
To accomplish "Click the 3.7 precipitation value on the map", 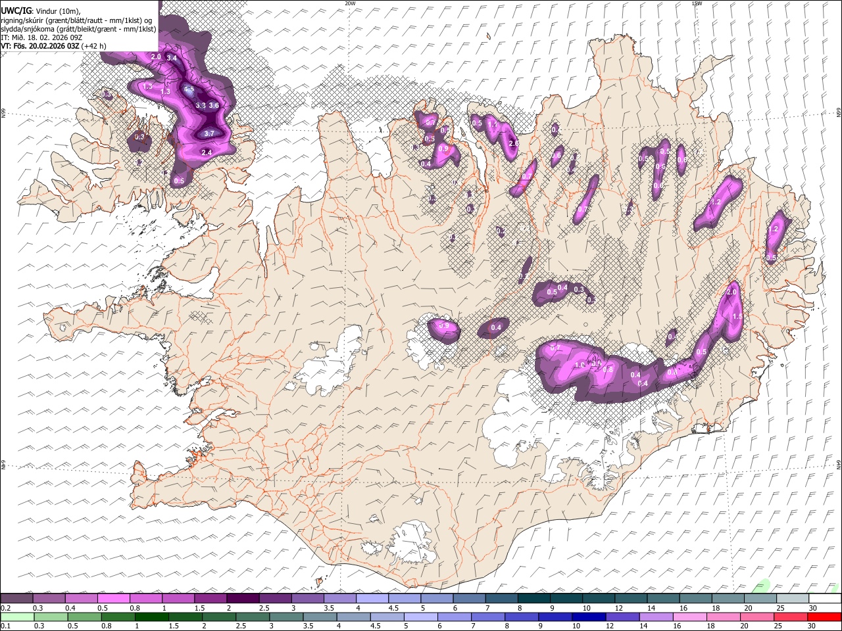I will coord(209,133).
